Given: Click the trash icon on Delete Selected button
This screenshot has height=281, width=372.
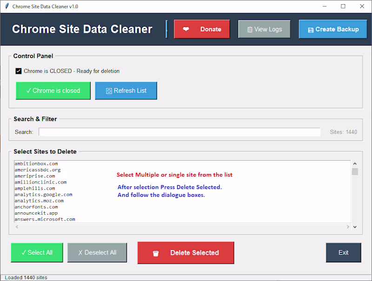Looking at the screenshot, I should click(x=156, y=253).
